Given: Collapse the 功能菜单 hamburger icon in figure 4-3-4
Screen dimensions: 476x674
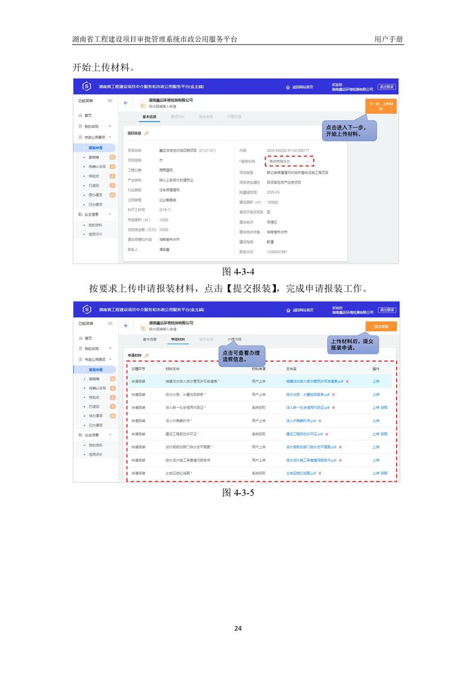Looking at the screenshot, I should (110, 100).
